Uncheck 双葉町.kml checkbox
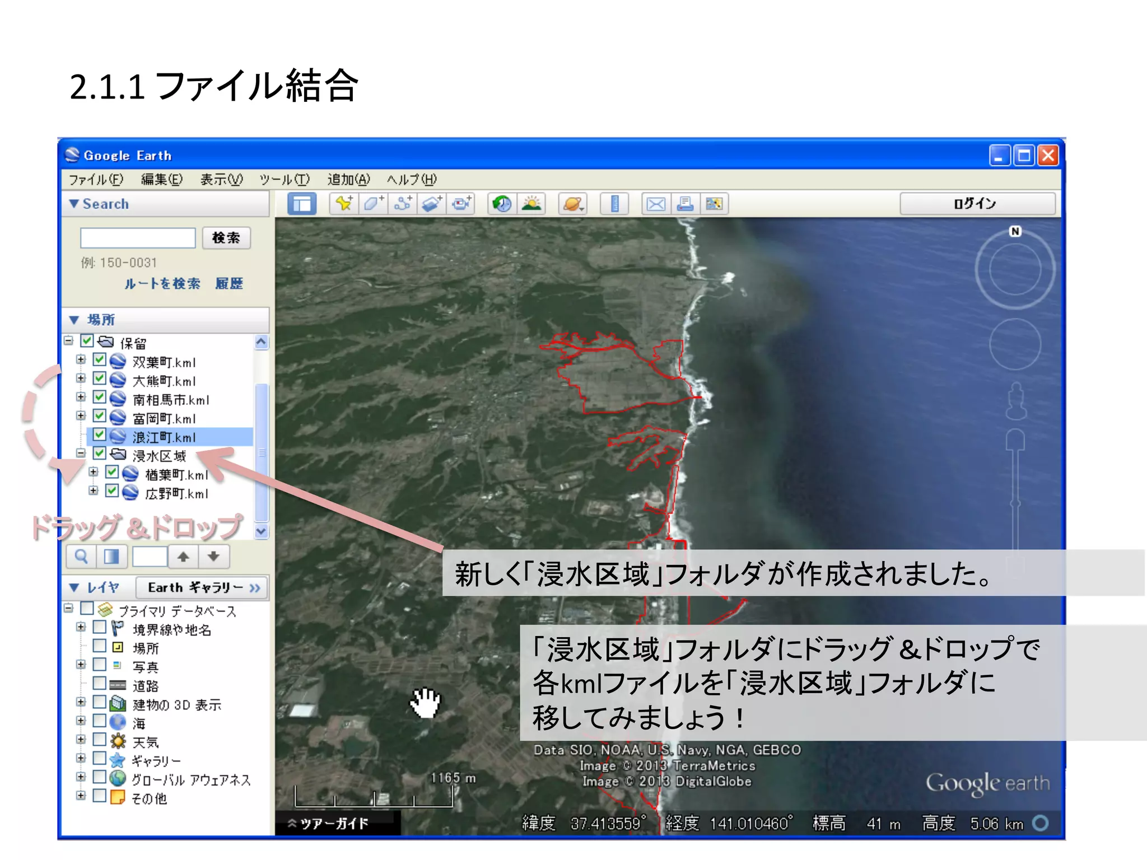 click(x=99, y=360)
